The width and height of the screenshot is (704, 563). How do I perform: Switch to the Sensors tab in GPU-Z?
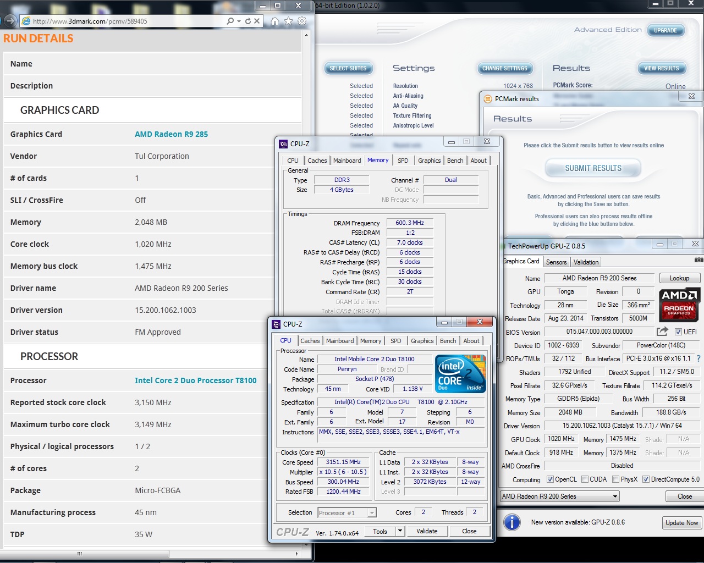pos(556,262)
